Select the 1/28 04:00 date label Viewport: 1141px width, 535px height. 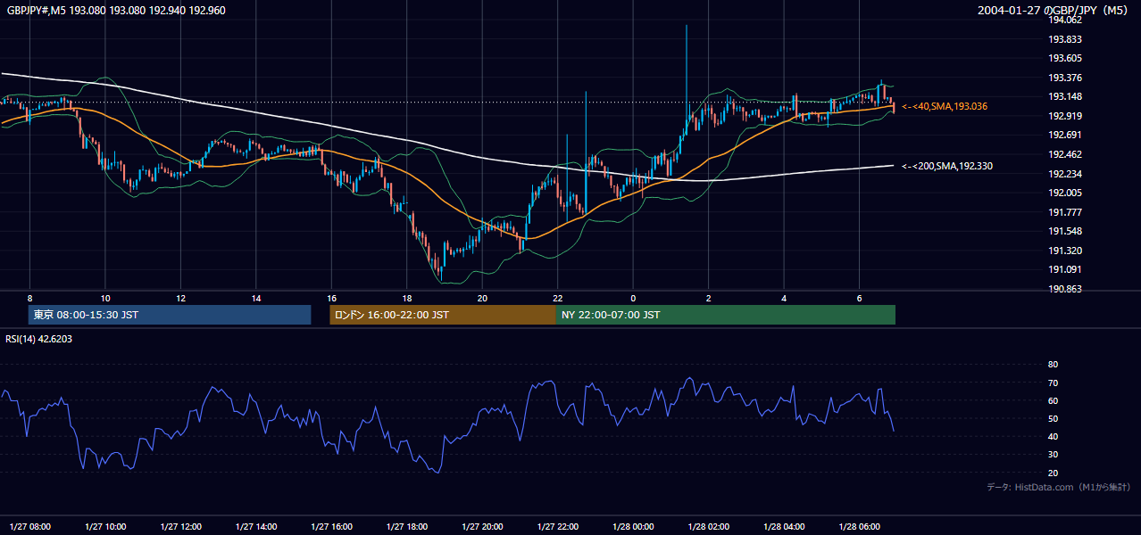click(784, 527)
